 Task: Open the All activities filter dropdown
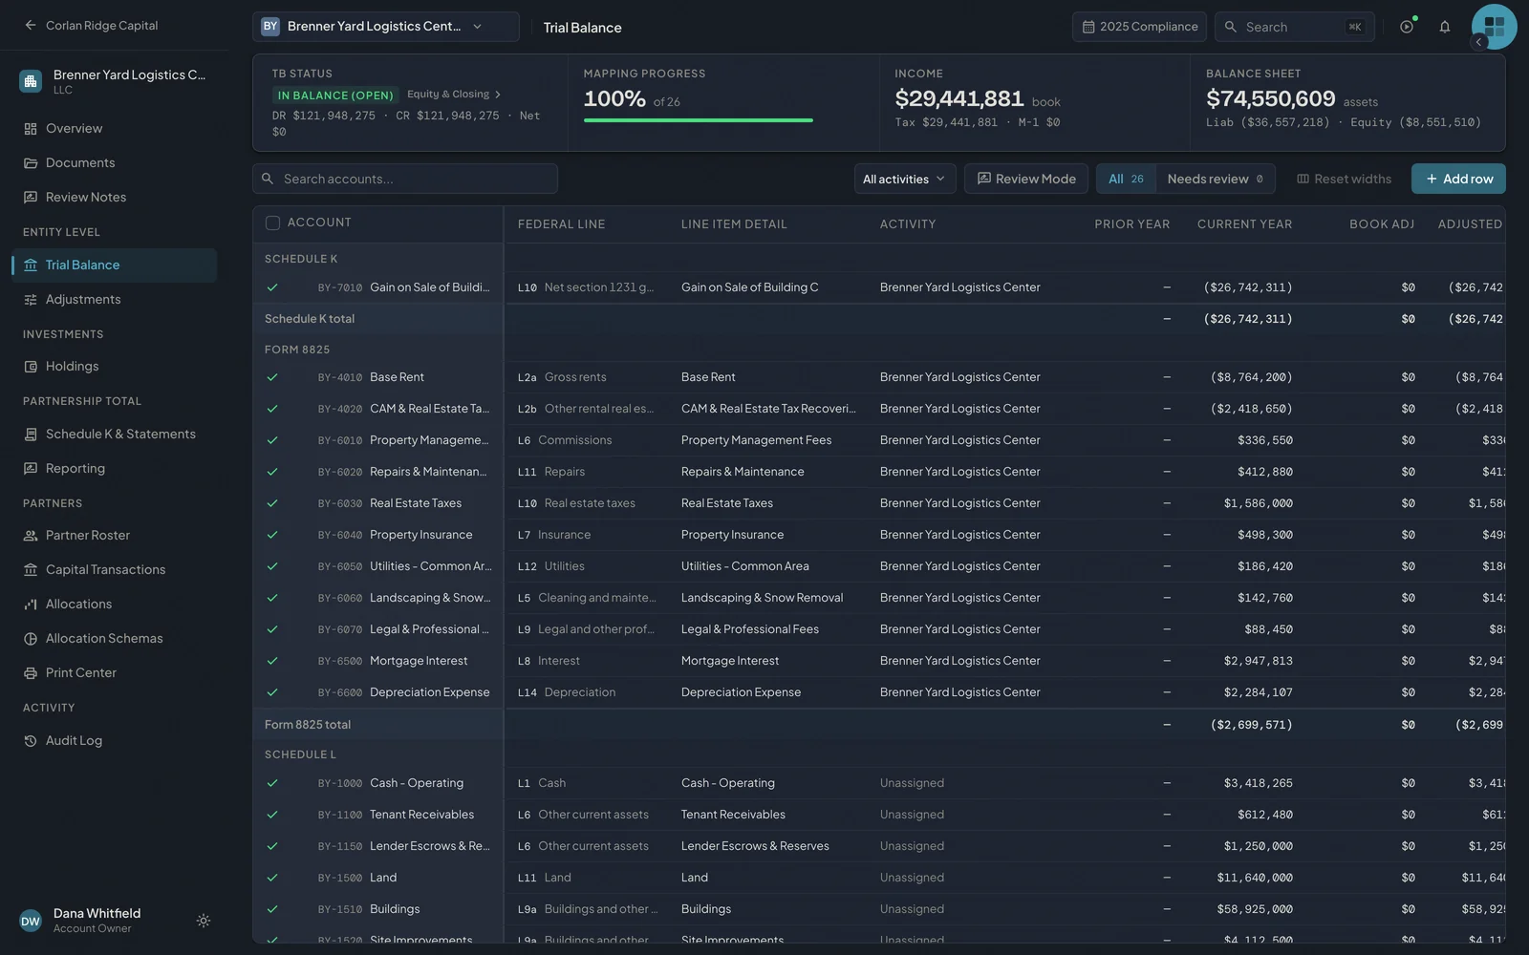coord(904,179)
